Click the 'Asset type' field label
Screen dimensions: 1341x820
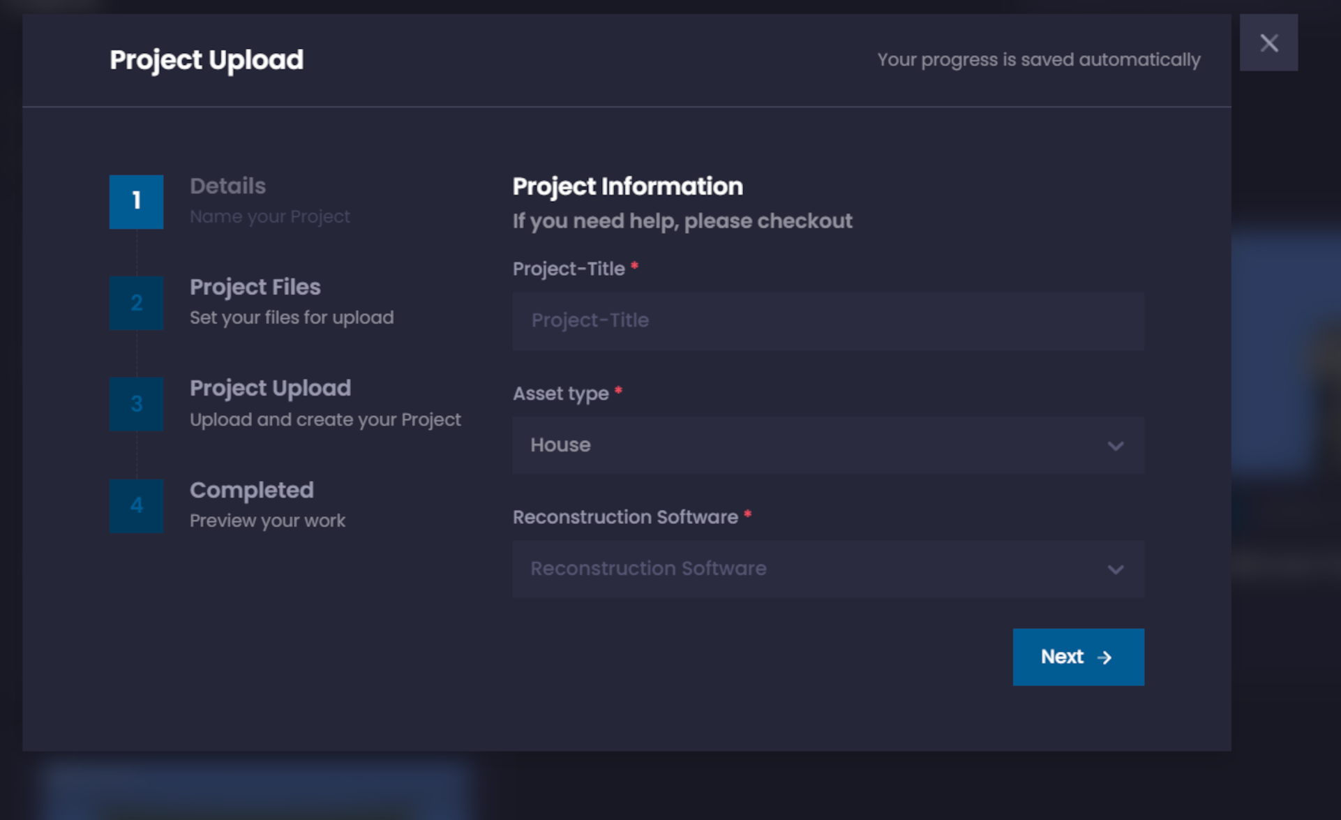(x=560, y=394)
